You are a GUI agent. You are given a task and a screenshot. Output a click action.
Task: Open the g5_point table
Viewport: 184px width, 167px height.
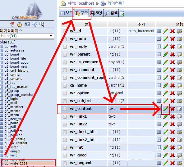11,123
